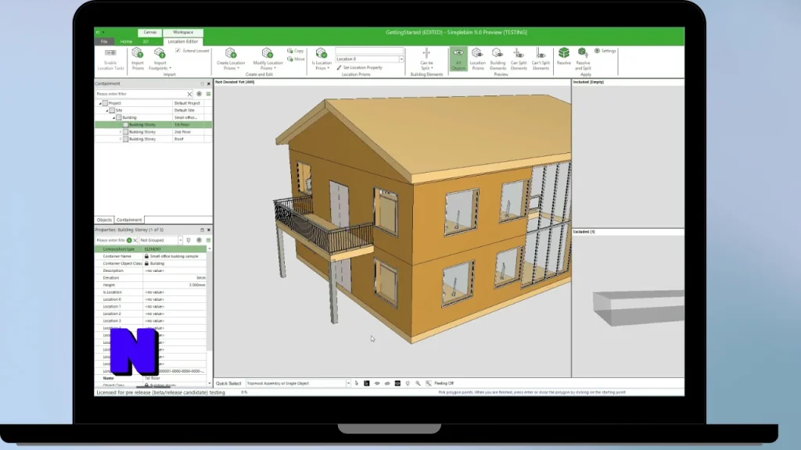
Task: Open the Can be Split tool
Action: [426, 59]
